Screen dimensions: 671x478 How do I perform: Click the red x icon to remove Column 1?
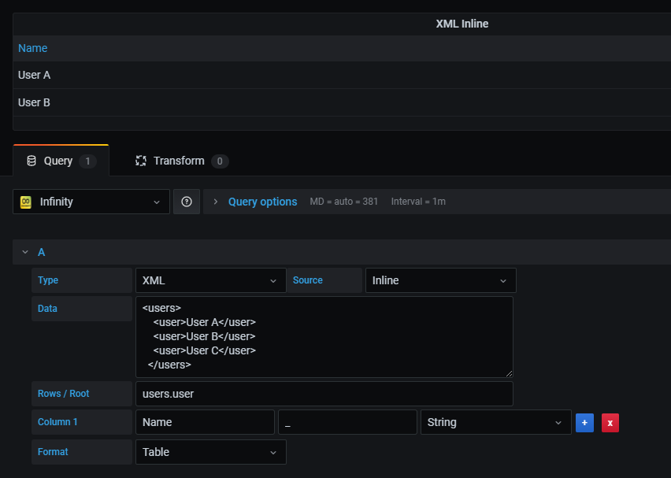(610, 422)
